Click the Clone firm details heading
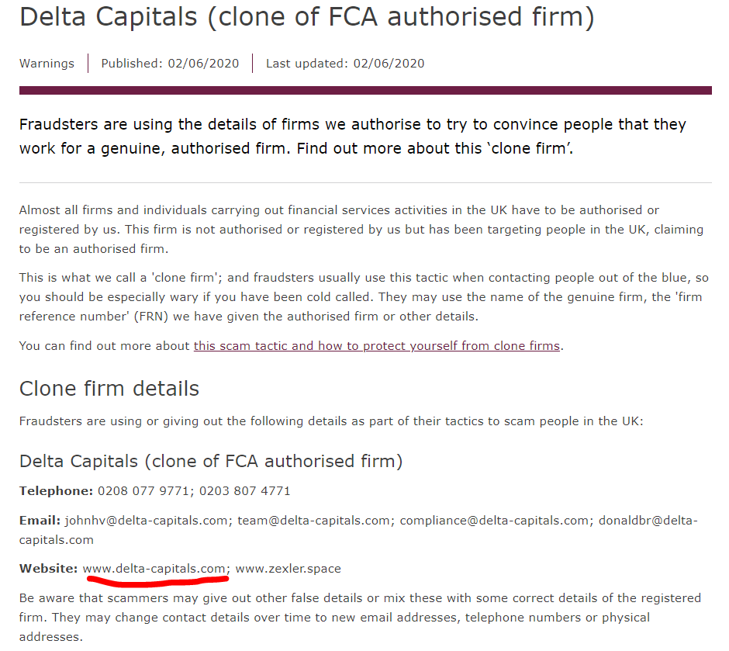Viewport: 729px width, 651px height. (109, 388)
